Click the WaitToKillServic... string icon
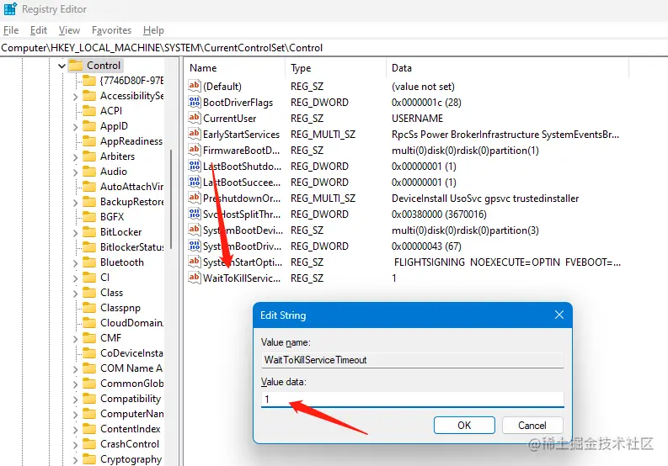Screen dimensions: 668x466 195,278
